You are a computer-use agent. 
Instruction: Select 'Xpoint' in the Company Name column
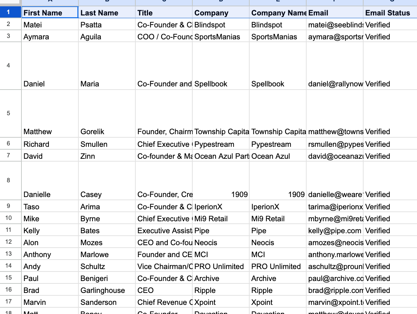pos(278,302)
